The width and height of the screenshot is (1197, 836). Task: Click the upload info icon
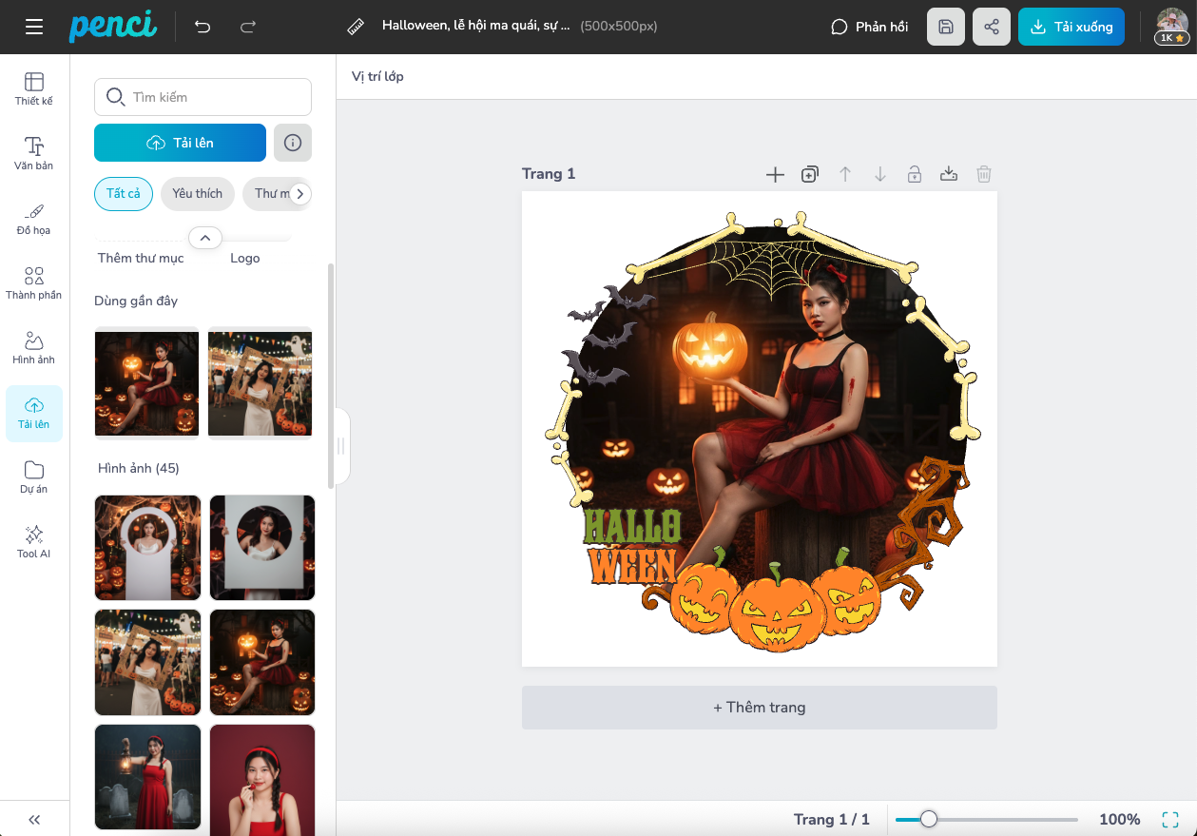[293, 143]
